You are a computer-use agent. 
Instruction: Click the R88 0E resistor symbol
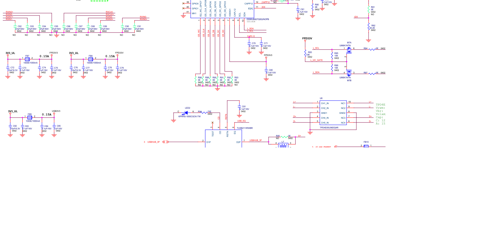click(196, 80)
